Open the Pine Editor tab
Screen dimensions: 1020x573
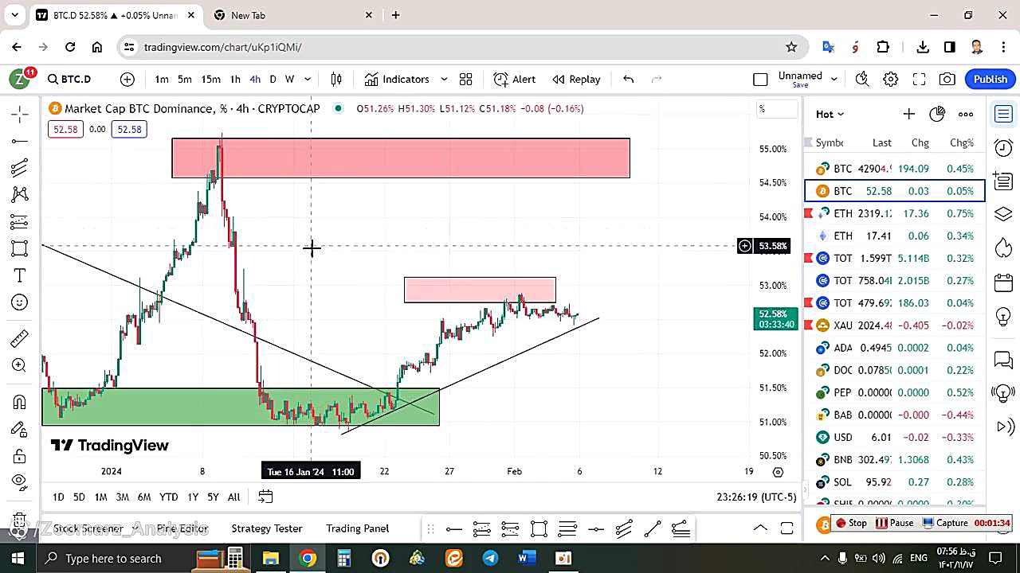(182, 528)
